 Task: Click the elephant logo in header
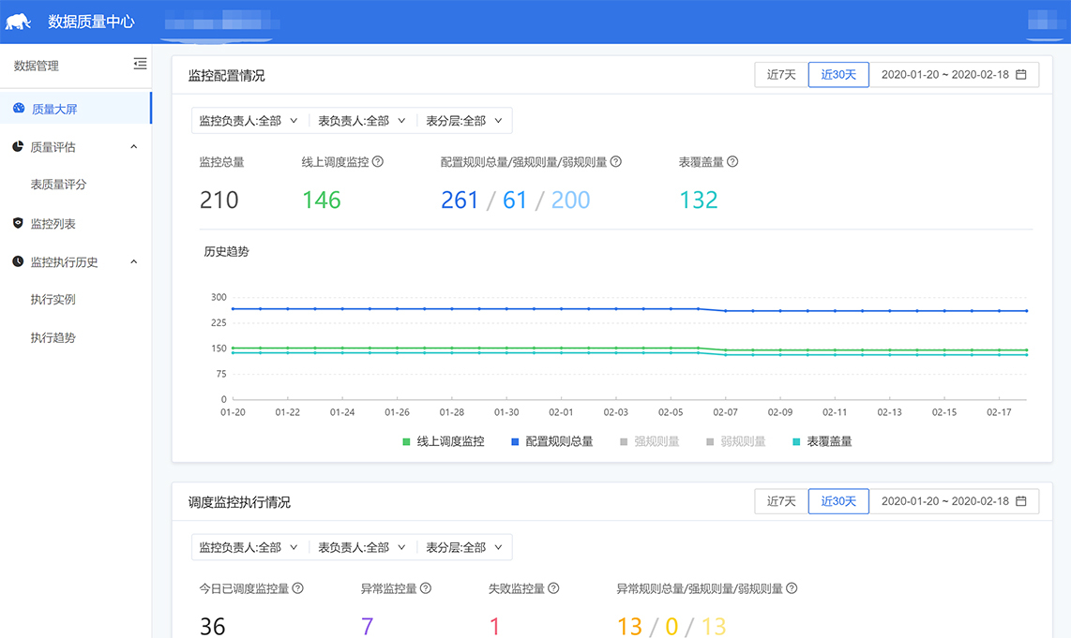[x=19, y=22]
